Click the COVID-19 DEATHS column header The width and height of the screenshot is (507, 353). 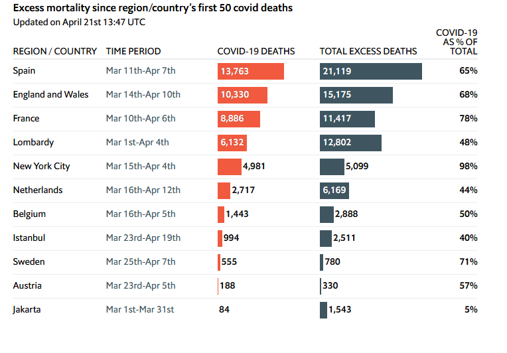tap(256, 51)
